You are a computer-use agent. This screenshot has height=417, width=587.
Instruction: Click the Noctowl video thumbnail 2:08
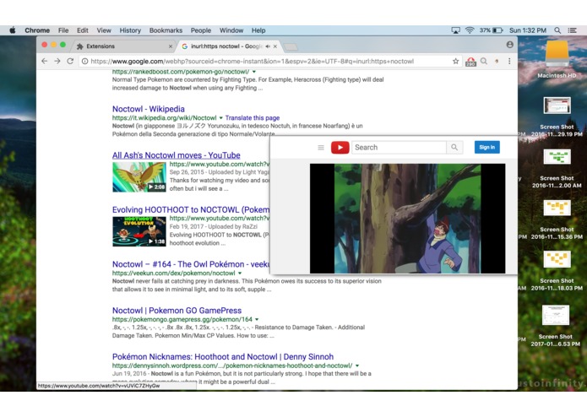click(x=139, y=177)
